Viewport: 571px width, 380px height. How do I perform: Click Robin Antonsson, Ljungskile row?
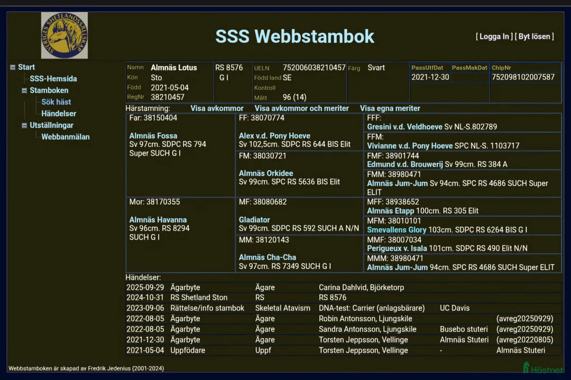tap(343, 319)
